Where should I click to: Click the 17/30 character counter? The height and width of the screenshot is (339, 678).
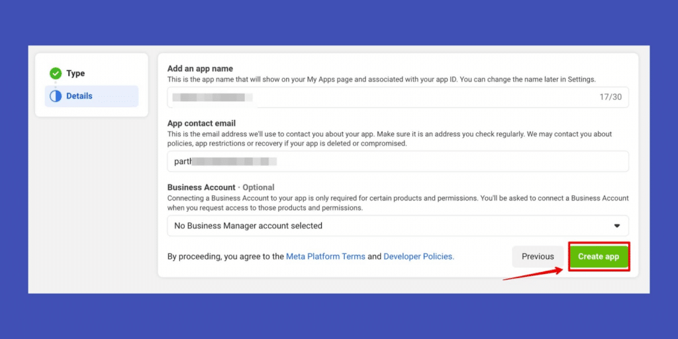coord(610,97)
